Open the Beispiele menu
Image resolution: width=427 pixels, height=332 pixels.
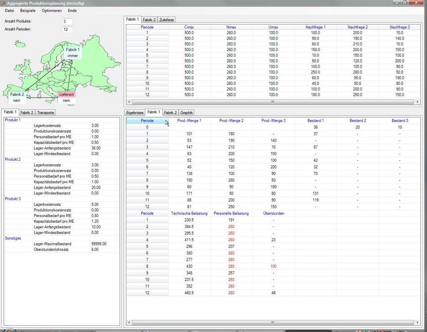[28, 10]
